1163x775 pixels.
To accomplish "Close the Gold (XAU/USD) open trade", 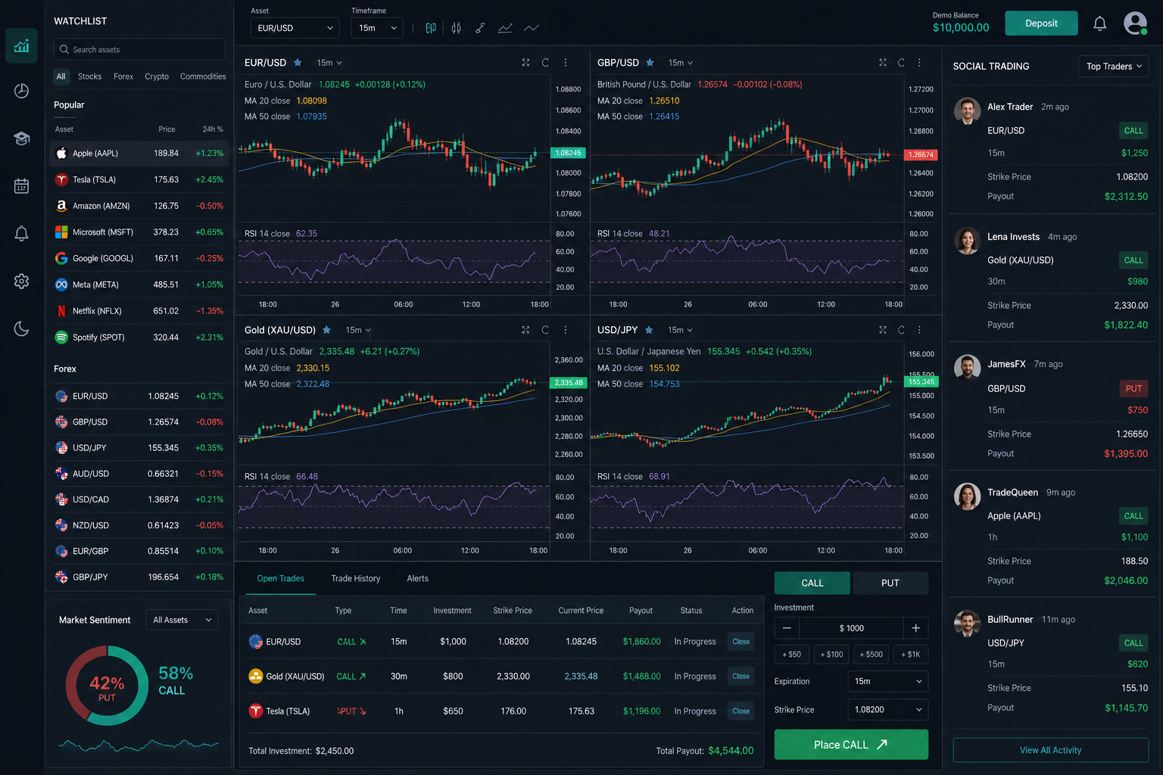I will pyautogui.click(x=741, y=677).
